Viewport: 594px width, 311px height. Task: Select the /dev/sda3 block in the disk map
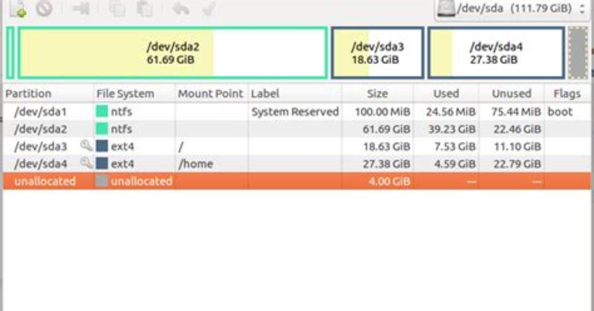click(x=377, y=53)
